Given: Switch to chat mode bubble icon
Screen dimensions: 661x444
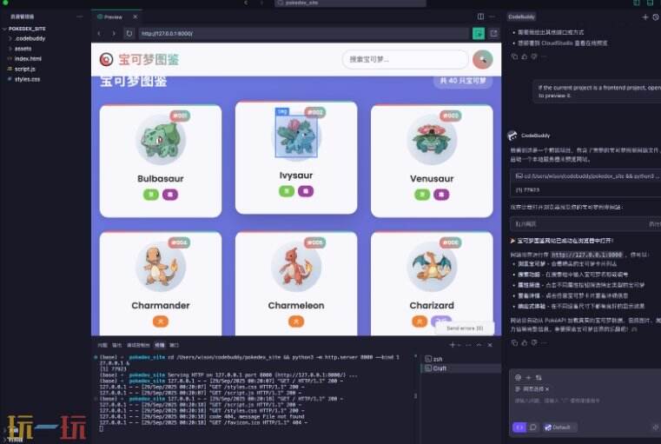Looking at the screenshot, I should pyautogui.click(x=533, y=427).
